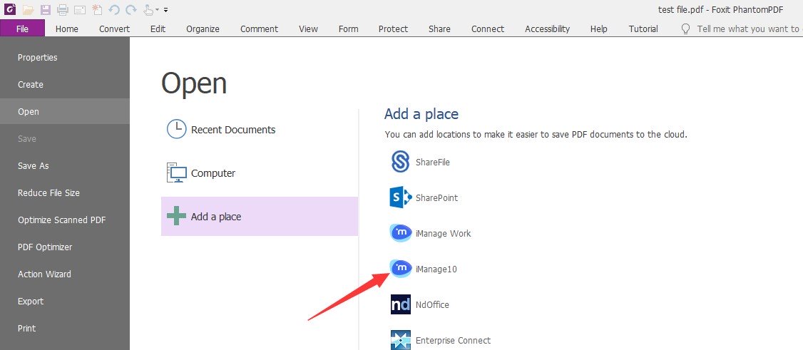The width and height of the screenshot is (803, 350).
Task: Click the Computer monitor icon
Action: 176,173
